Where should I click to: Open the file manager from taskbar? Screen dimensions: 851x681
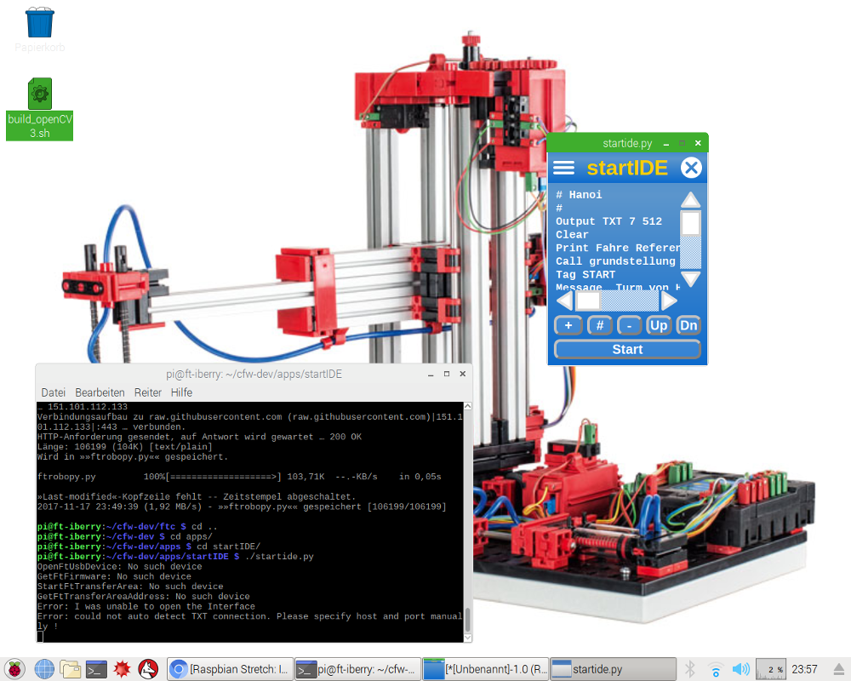click(x=69, y=669)
